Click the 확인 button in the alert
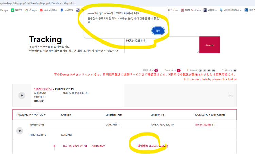255x154 pixels. pos(158,31)
